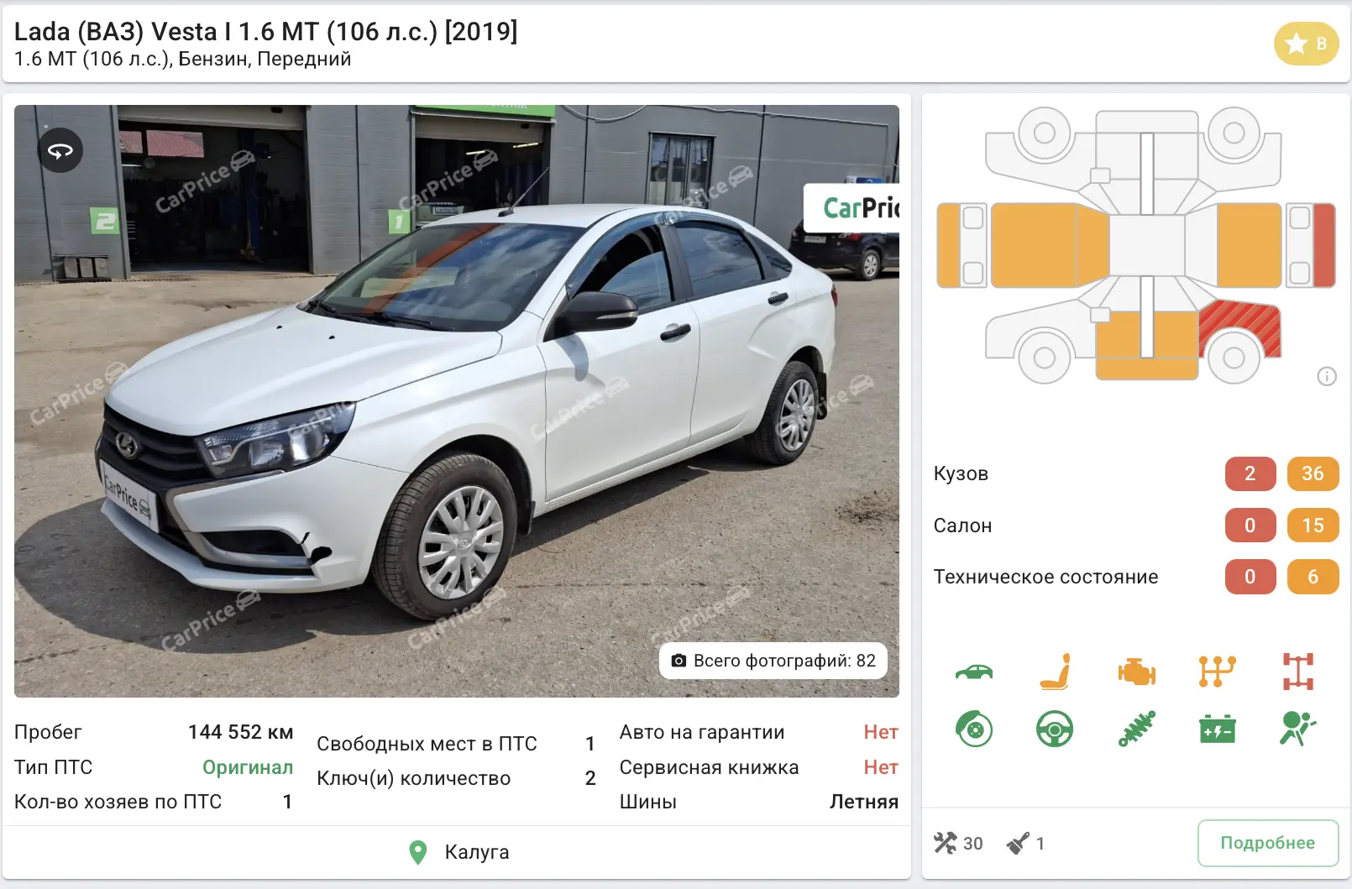Screen dimensions: 1352x889
Task: Click the camera icon in photo counter
Action: (x=679, y=661)
